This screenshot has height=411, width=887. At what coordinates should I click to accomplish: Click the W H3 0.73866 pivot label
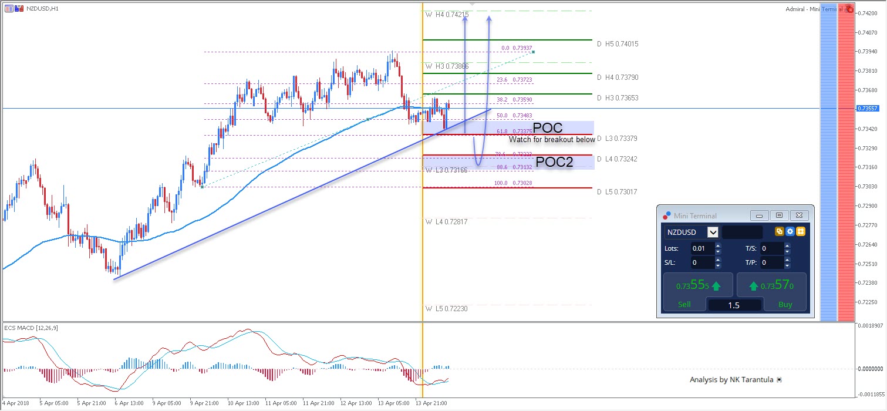[447, 66]
